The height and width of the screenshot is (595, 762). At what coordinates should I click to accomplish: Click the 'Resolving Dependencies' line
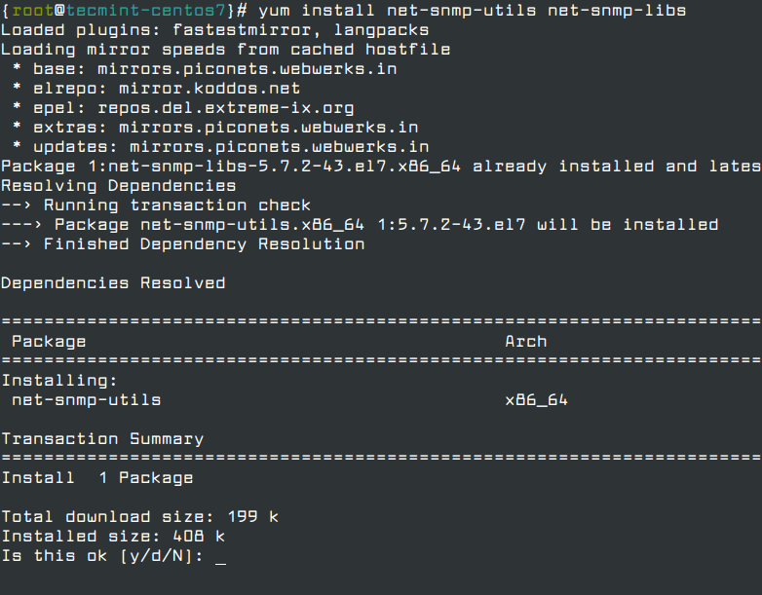(x=118, y=186)
